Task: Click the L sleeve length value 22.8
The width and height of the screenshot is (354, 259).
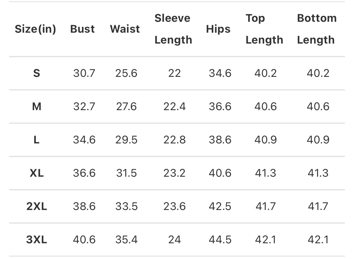Action: (x=175, y=140)
